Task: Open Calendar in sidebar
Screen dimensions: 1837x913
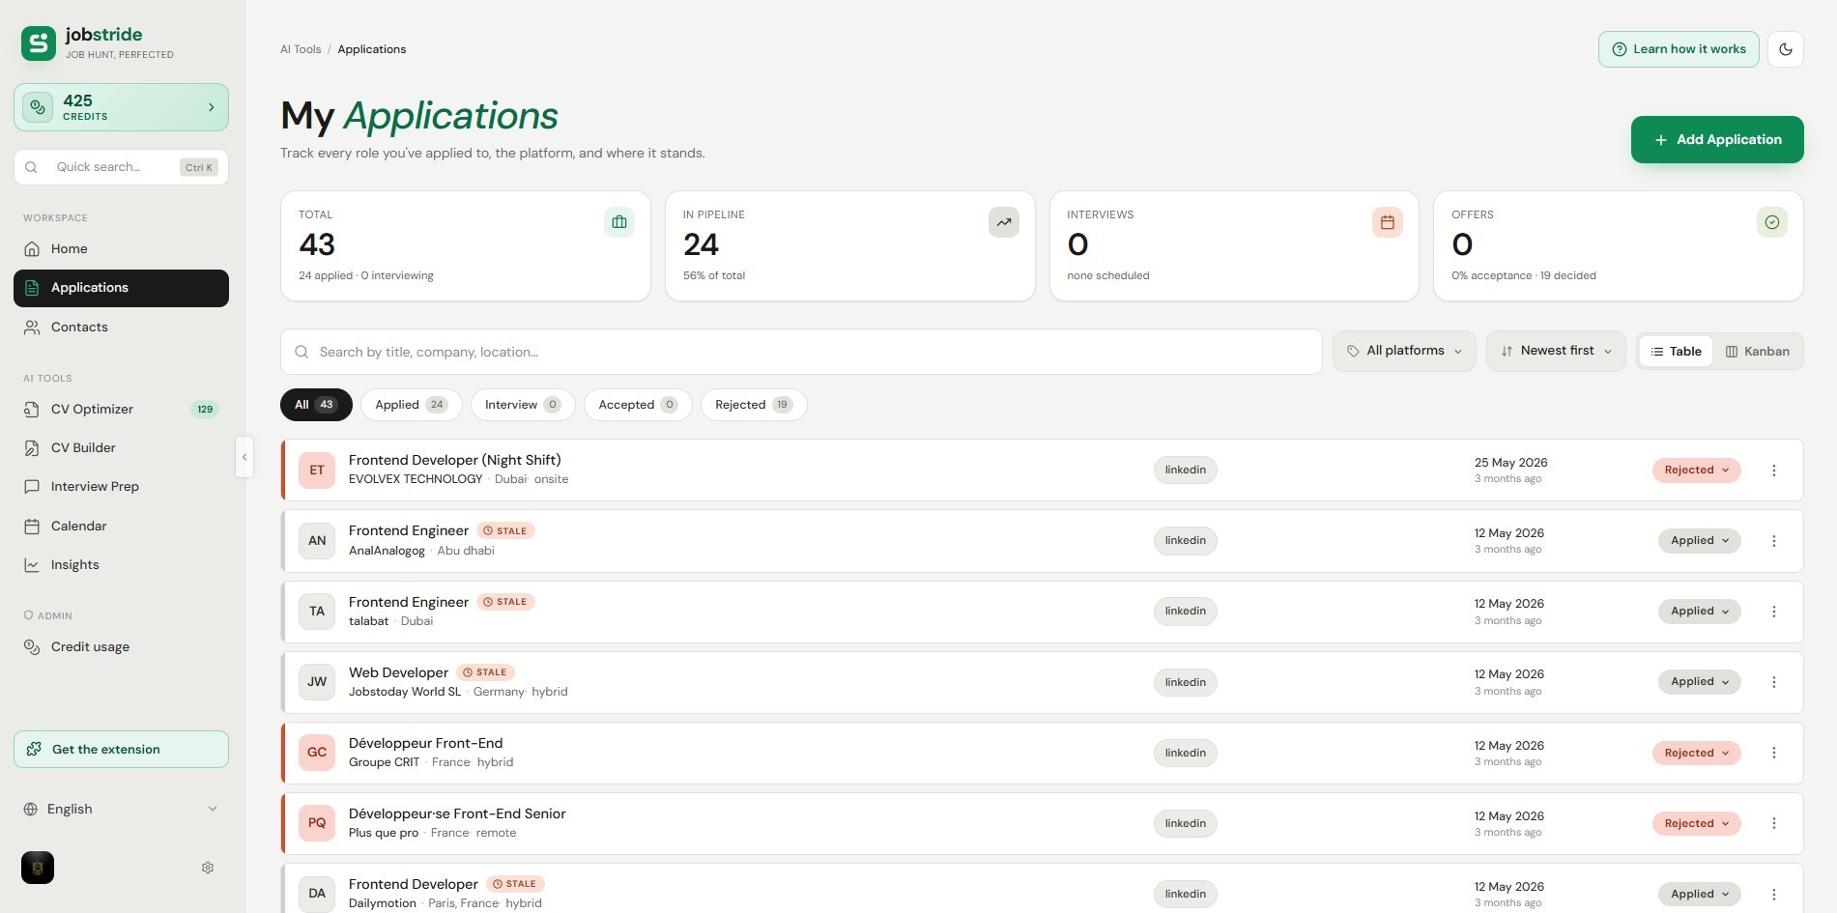Action: point(121,527)
